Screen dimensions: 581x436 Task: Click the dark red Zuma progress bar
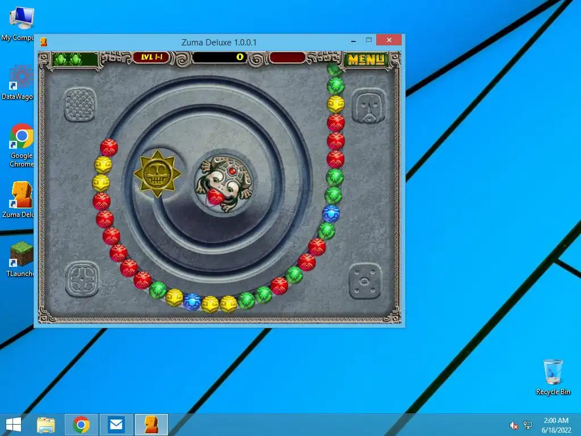[x=288, y=57]
